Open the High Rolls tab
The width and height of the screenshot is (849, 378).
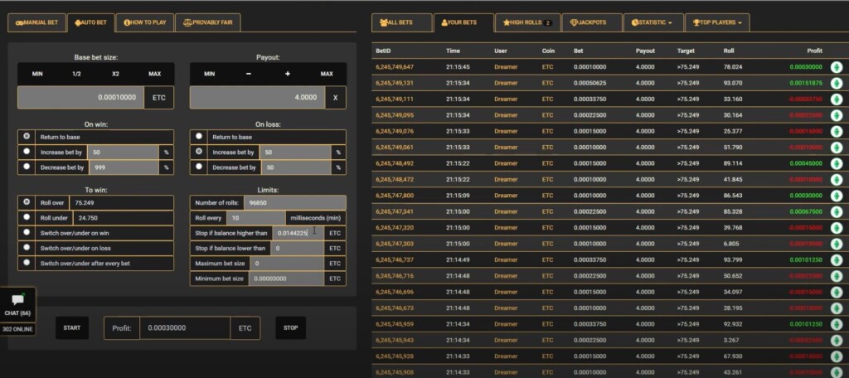tap(526, 22)
